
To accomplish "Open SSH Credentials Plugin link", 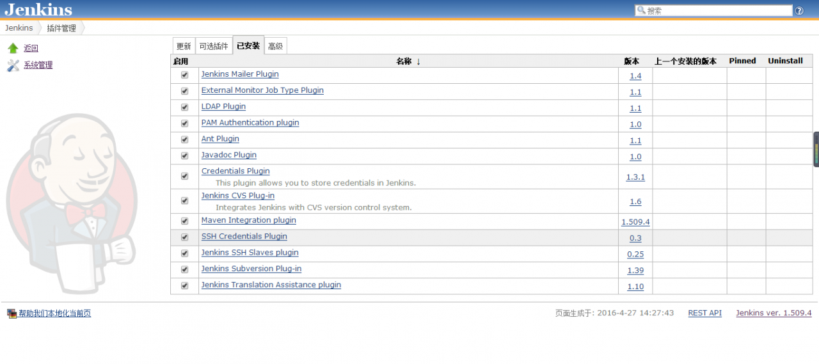I will pos(244,236).
